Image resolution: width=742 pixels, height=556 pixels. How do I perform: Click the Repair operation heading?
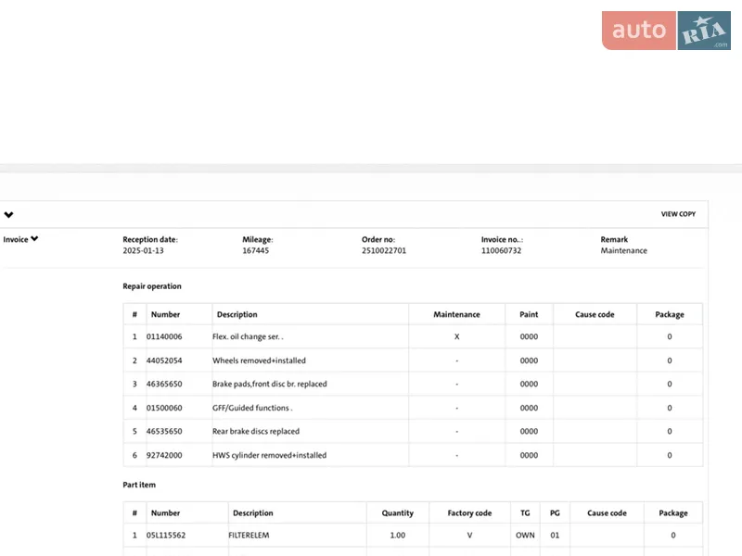(152, 286)
